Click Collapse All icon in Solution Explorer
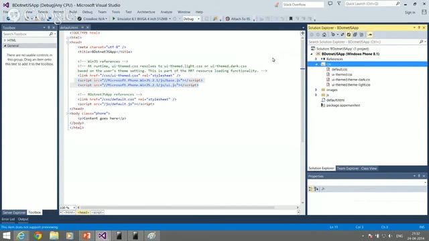The width and height of the screenshot is (429, 241). 355,35
